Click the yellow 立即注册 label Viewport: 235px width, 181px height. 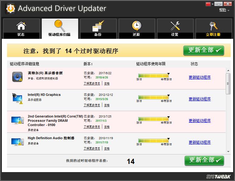213,34
